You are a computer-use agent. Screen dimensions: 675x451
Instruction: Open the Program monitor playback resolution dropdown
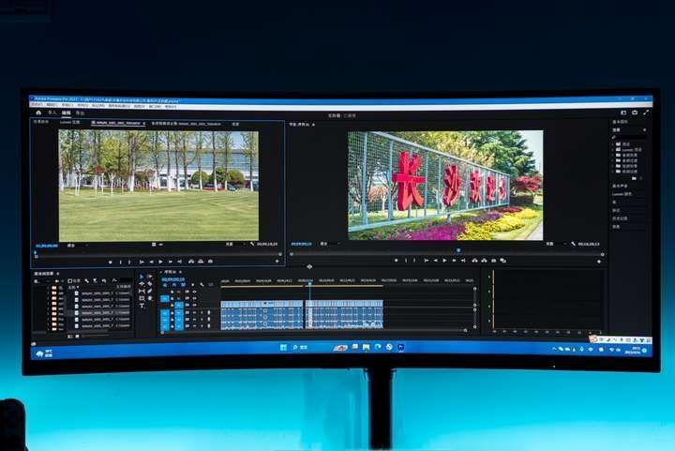coord(557,244)
